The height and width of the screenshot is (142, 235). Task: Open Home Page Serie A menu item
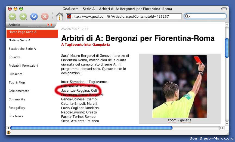[23, 32]
